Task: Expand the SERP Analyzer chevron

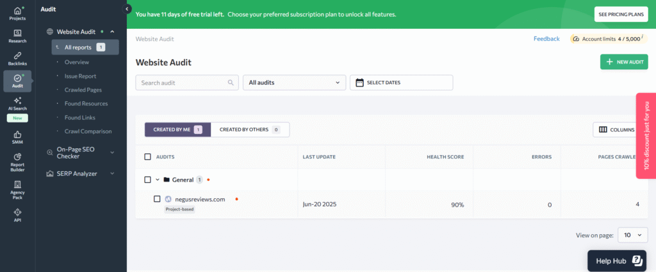Action: pos(112,173)
